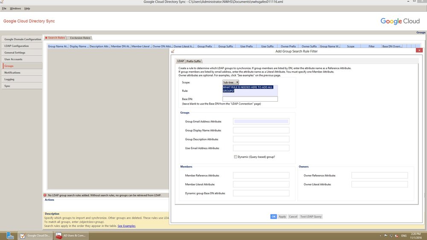Click the Owner Literal A... column header

pyautogui.click(x=184, y=46)
